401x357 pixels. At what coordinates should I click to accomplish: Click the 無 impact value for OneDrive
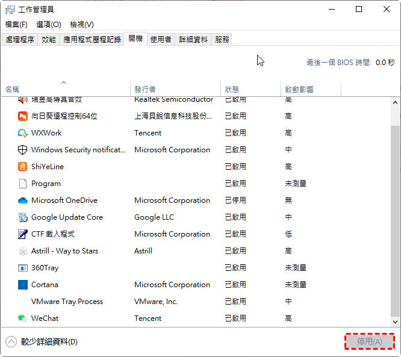[288, 200]
